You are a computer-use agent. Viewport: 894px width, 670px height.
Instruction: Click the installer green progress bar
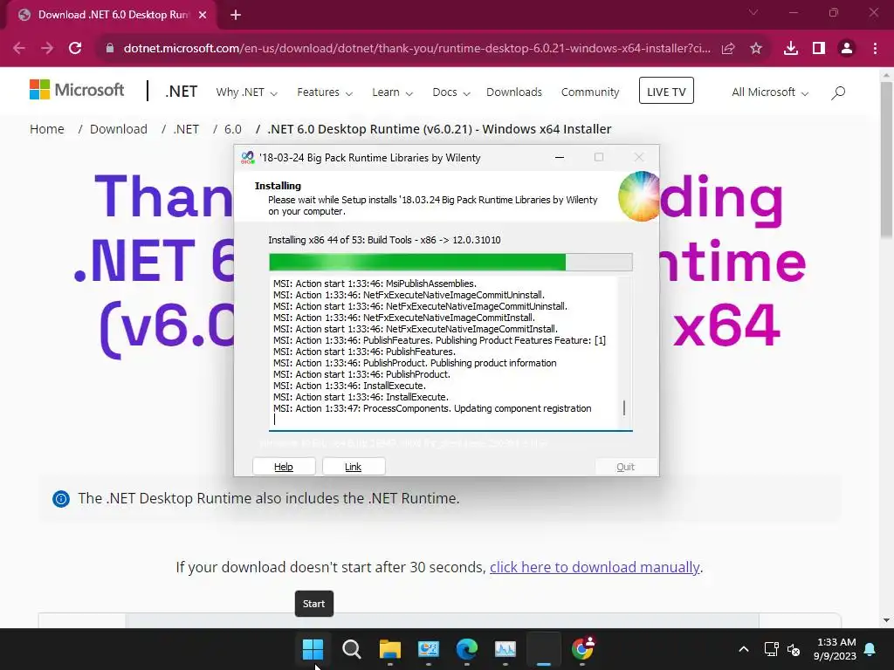point(450,262)
